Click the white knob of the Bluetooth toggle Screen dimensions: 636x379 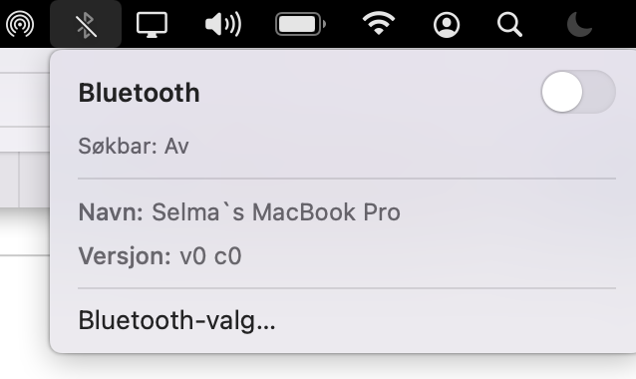562,92
